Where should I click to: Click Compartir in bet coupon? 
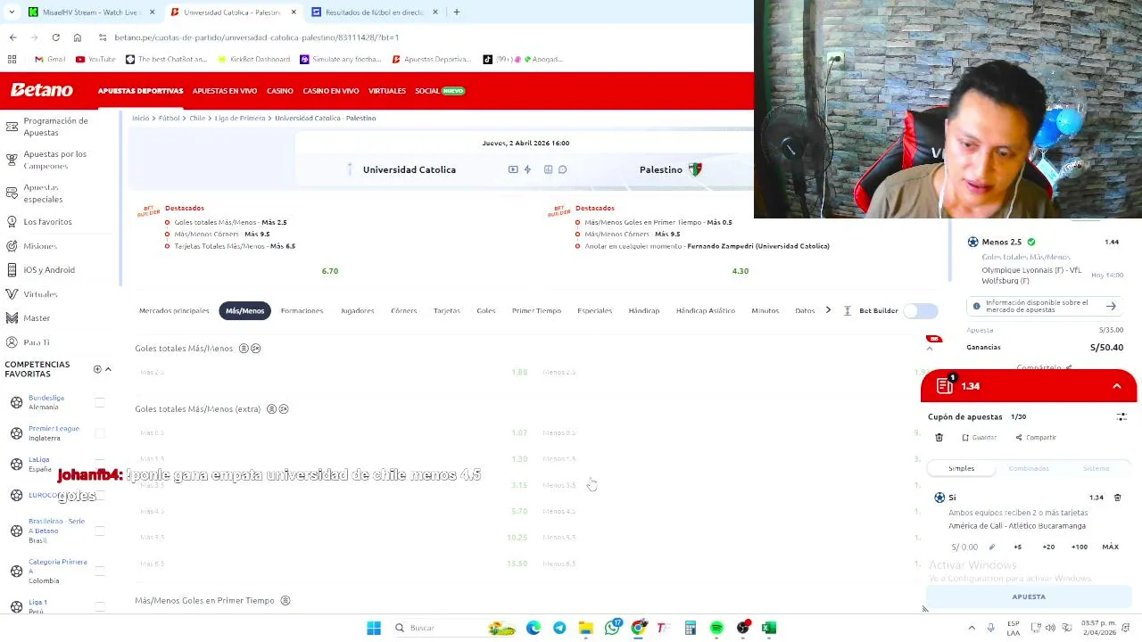click(x=1036, y=438)
